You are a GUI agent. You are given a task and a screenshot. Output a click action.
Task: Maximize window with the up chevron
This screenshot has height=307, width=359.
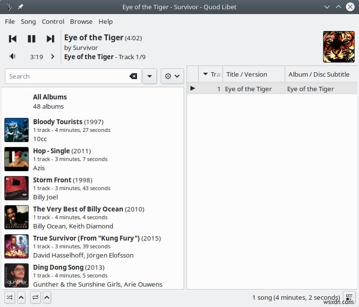(339, 7)
